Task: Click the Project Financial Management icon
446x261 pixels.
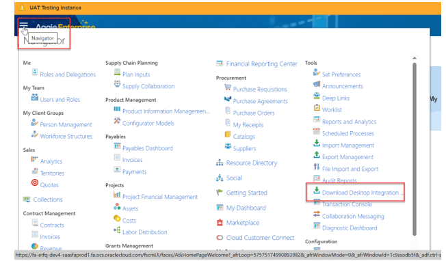Action: (117, 195)
